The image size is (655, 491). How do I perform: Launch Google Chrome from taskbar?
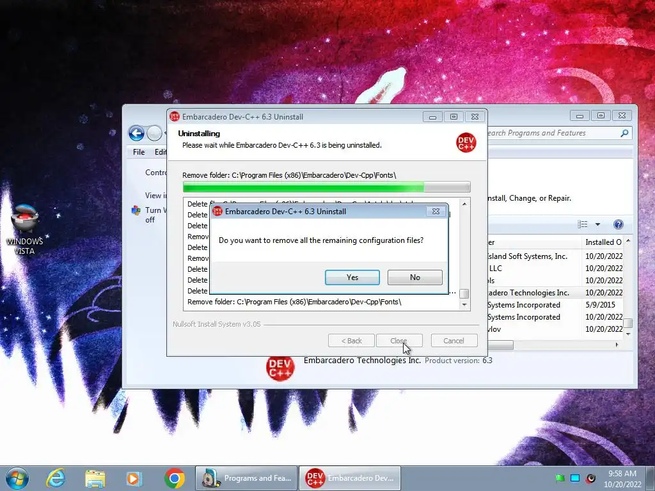pyautogui.click(x=174, y=478)
